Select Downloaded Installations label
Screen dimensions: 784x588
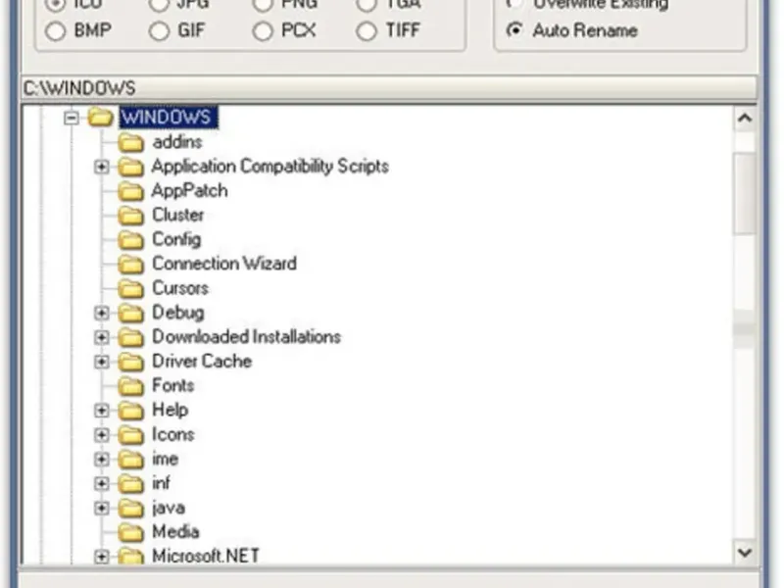(x=246, y=337)
